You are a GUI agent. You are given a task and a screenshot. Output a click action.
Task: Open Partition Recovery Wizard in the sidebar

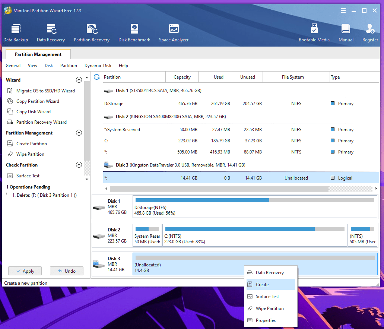pos(37,122)
